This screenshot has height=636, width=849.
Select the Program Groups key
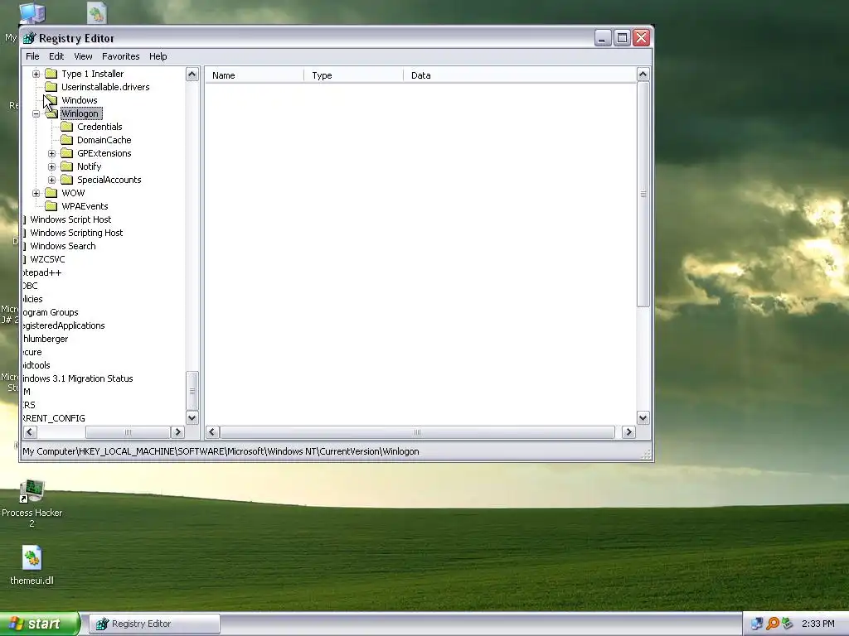(x=50, y=312)
